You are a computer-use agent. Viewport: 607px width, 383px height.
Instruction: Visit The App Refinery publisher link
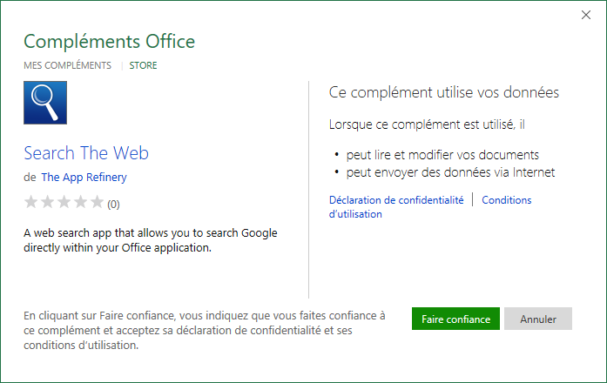point(84,177)
